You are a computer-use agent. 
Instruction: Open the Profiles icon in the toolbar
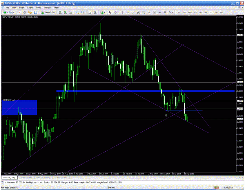point(11,12)
